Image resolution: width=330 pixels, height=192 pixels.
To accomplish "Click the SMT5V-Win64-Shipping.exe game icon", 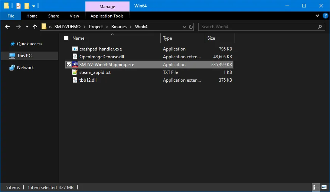I will coord(75,64).
